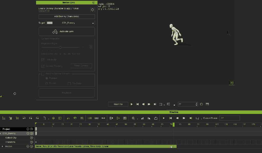Click the target color swatch beside Target
262x153 pixels.
[50, 23]
